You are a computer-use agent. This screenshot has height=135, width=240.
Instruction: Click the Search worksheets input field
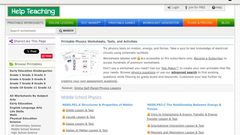tap(32, 31)
